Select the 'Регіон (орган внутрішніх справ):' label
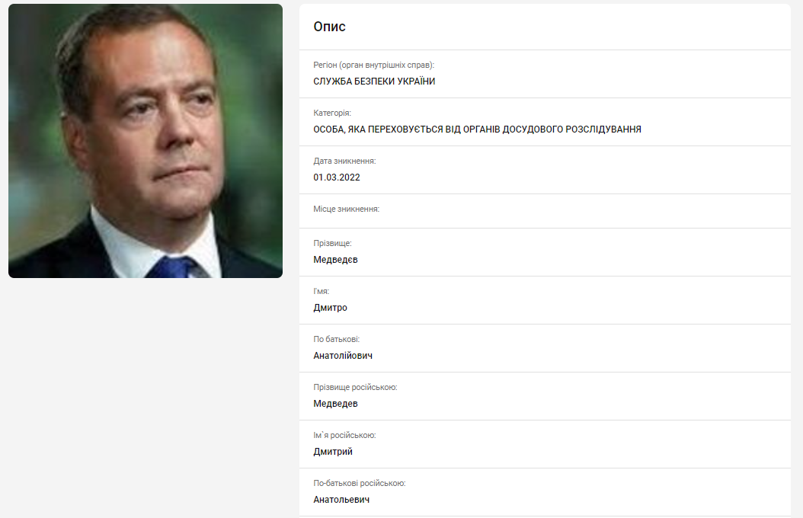Viewport: 803px width, 518px height. coord(374,65)
